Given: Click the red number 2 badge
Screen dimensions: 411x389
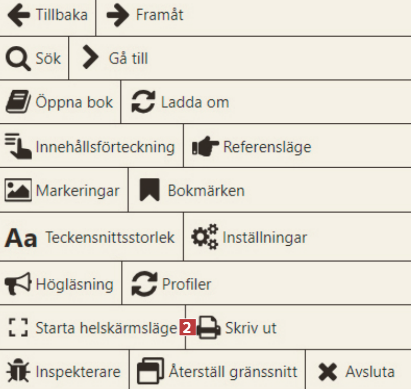Looking at the screenshot, I should (x=187, y=328).
